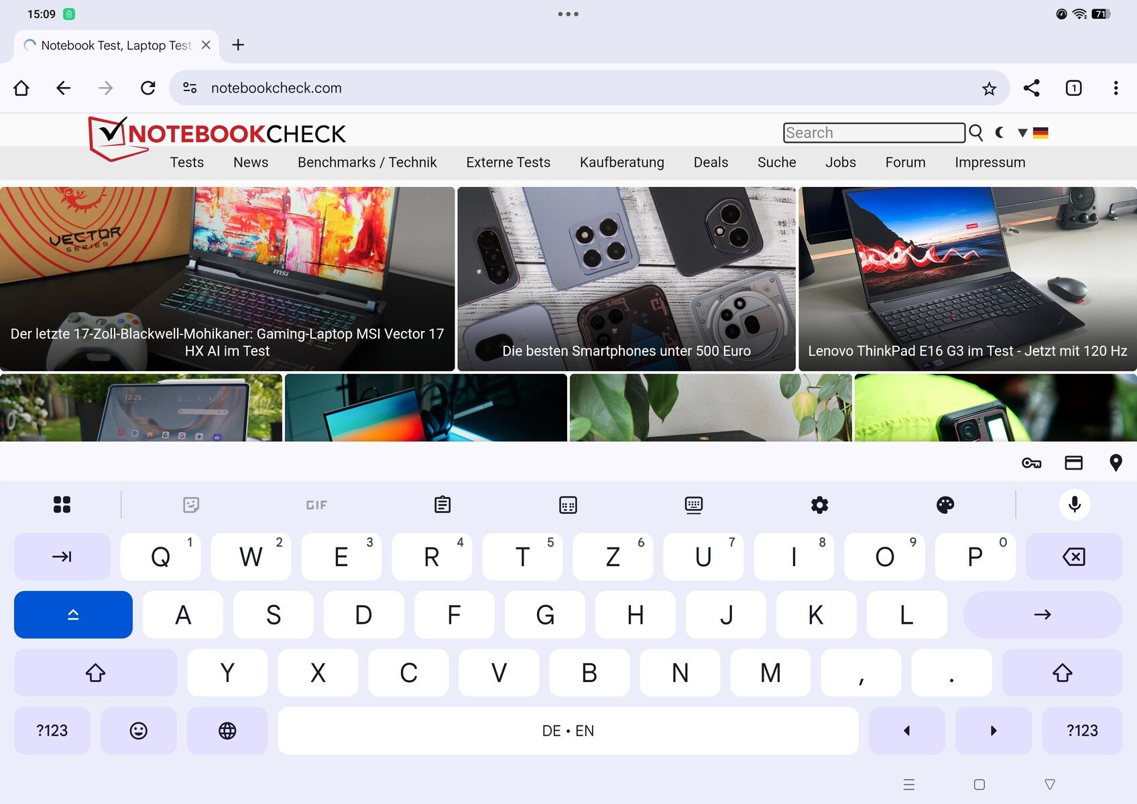Tap the backspace key

pos(1074,557)
